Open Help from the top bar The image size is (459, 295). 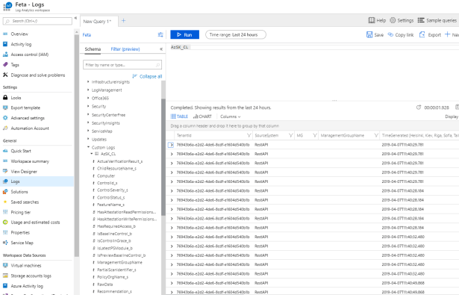point(377,20)
